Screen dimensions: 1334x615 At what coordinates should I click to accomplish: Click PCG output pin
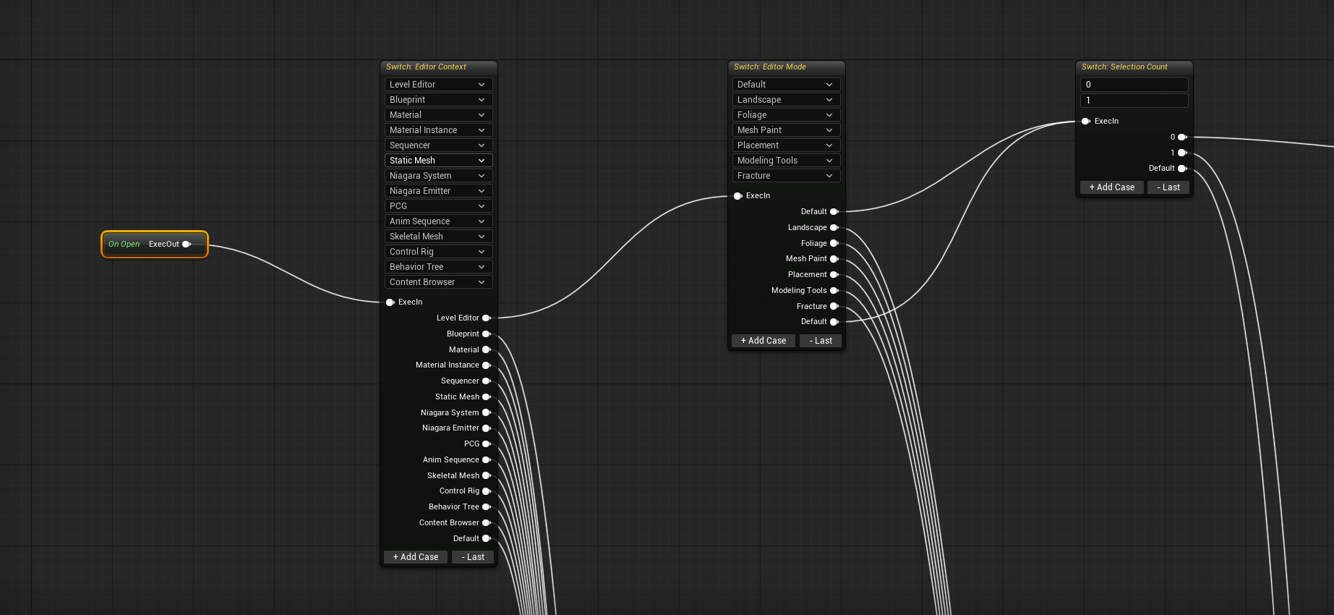coord(487,444)
